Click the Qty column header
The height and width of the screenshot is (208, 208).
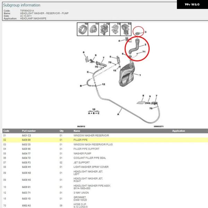[x=61, y=131]
